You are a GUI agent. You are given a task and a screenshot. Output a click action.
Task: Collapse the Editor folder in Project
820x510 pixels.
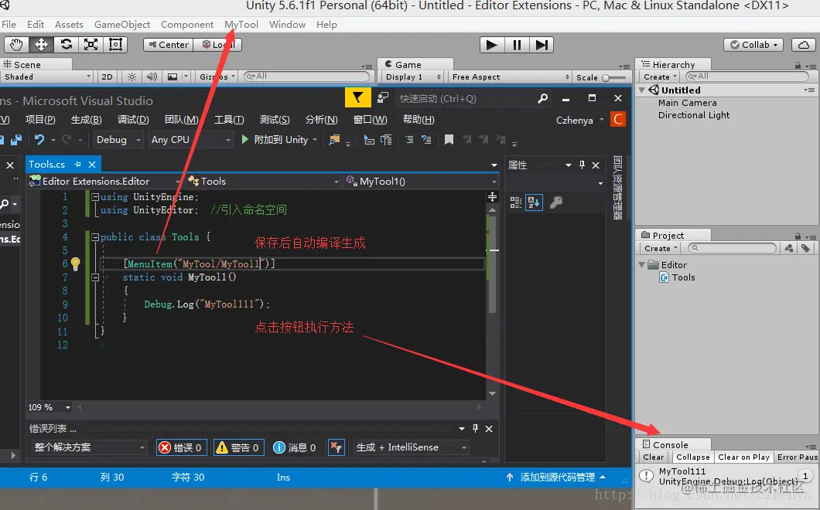[x=642, y=265]
